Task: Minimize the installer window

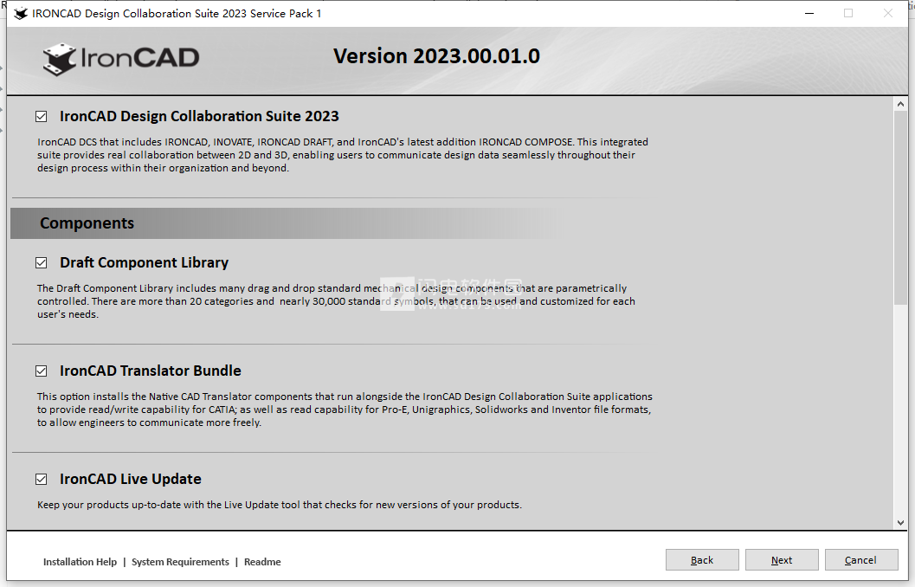Action: (809, 14)
